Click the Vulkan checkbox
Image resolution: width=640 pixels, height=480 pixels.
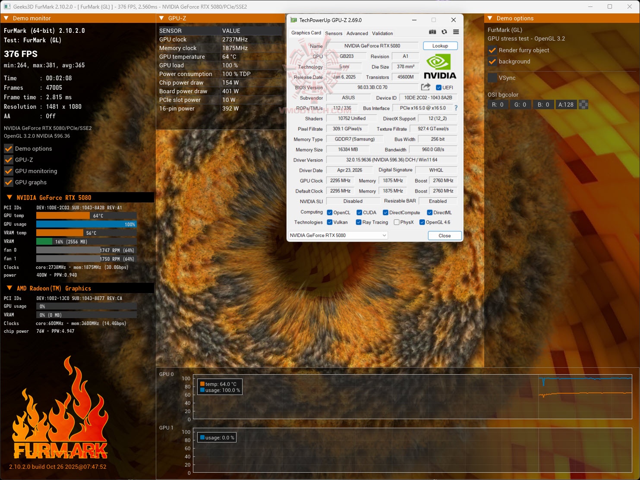click(330, 222)
